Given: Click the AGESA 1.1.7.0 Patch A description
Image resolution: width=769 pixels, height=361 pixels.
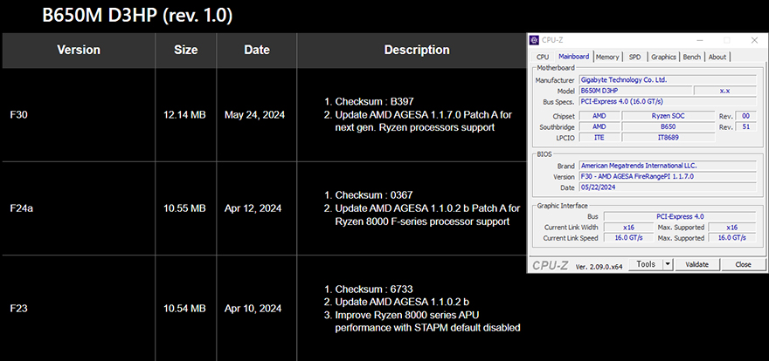Looking at the screenshot, I should 419,121.
